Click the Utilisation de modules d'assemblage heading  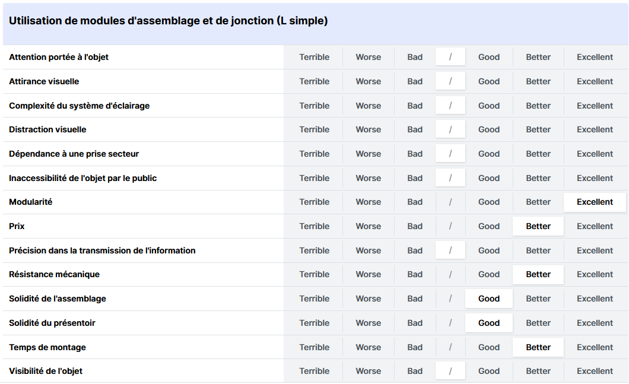click(x=168, y=20)
